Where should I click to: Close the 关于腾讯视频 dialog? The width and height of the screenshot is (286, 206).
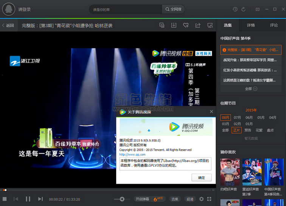(x=211, y=111)
